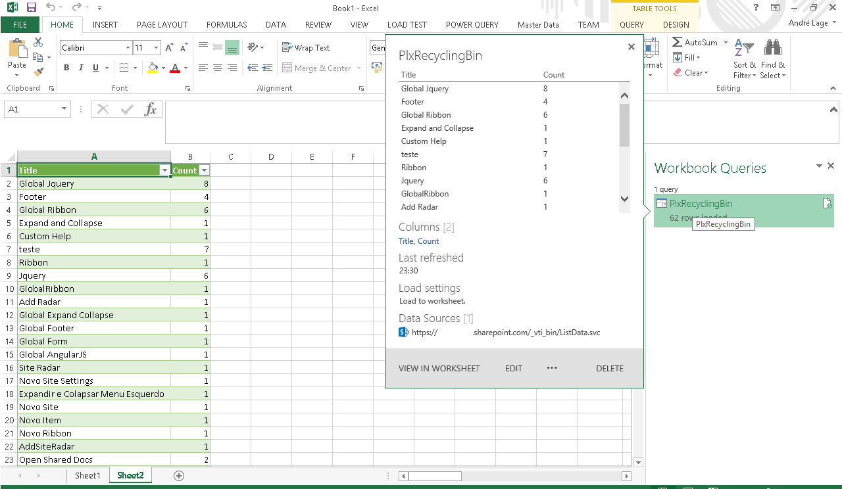Click EDIT in the query preview

tap(514, 368)
